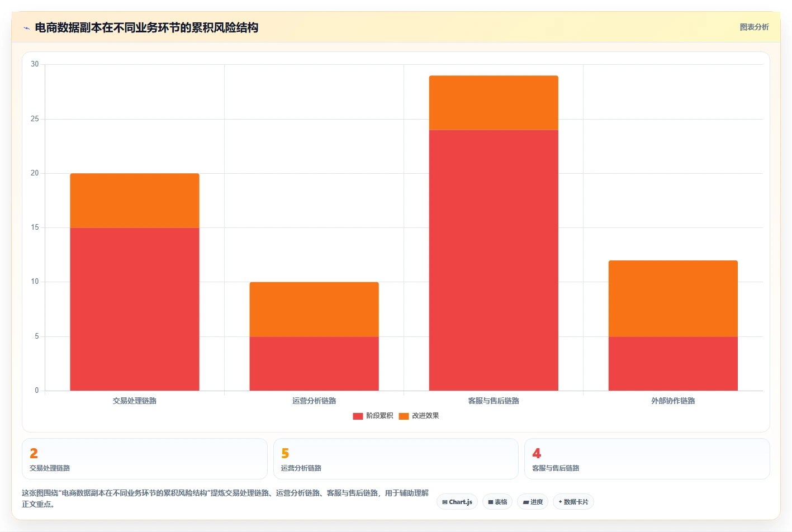Click the lightning icon beside the chart title
The image size is (792, 532).
(x=26, y=28)
